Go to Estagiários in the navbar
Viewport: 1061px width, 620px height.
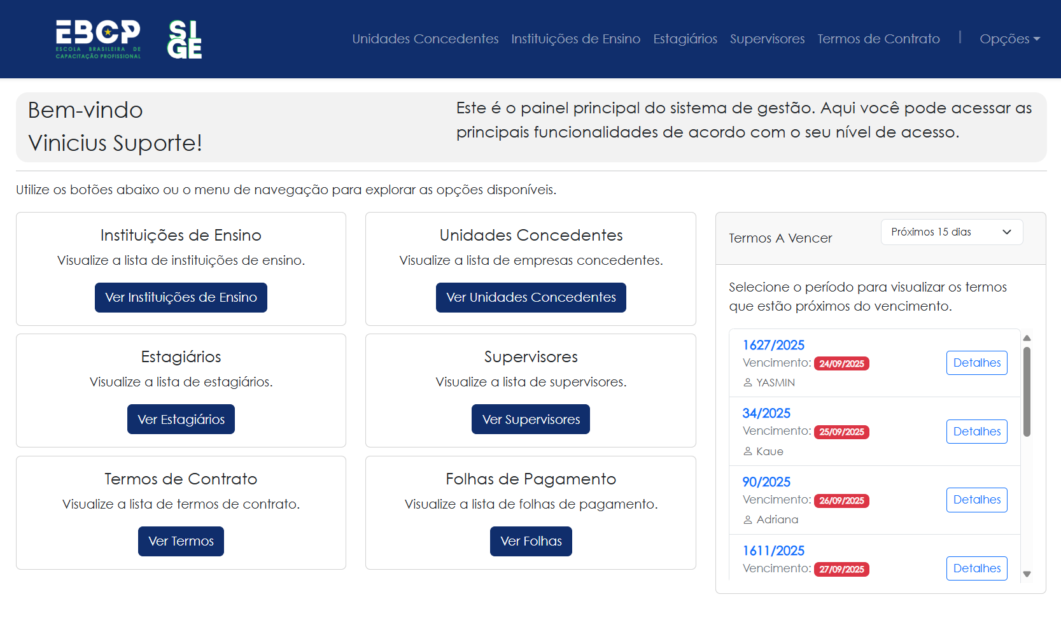coord(685,39)
